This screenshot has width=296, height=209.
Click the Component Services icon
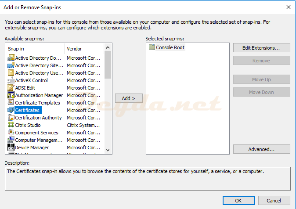tap(11, 133)
